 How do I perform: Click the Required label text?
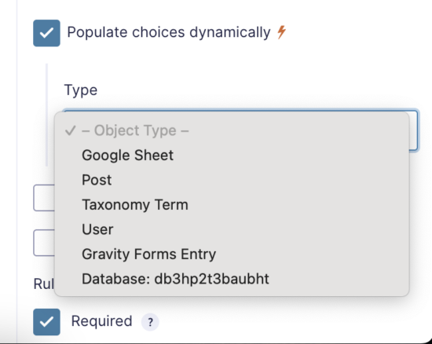[x=101, y=321]
